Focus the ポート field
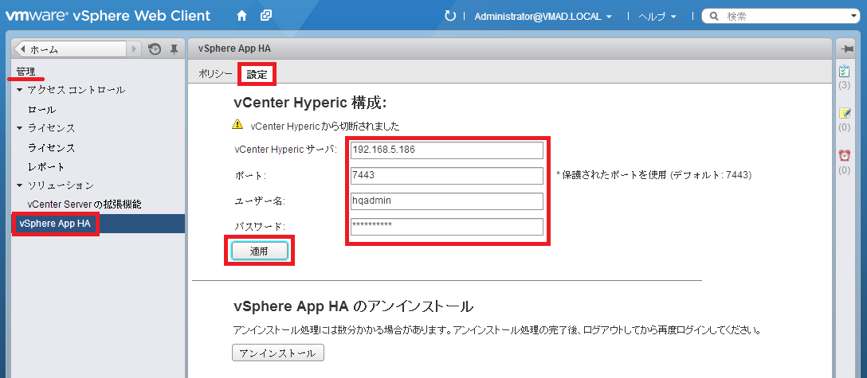Viewport: 867px width, 378px height. 447,176
